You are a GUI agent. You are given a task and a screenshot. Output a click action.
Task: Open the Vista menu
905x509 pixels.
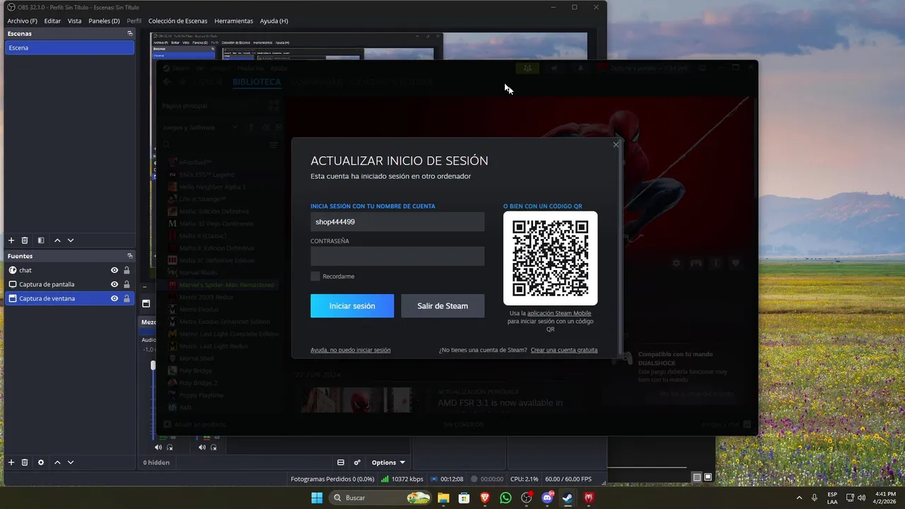74,21
